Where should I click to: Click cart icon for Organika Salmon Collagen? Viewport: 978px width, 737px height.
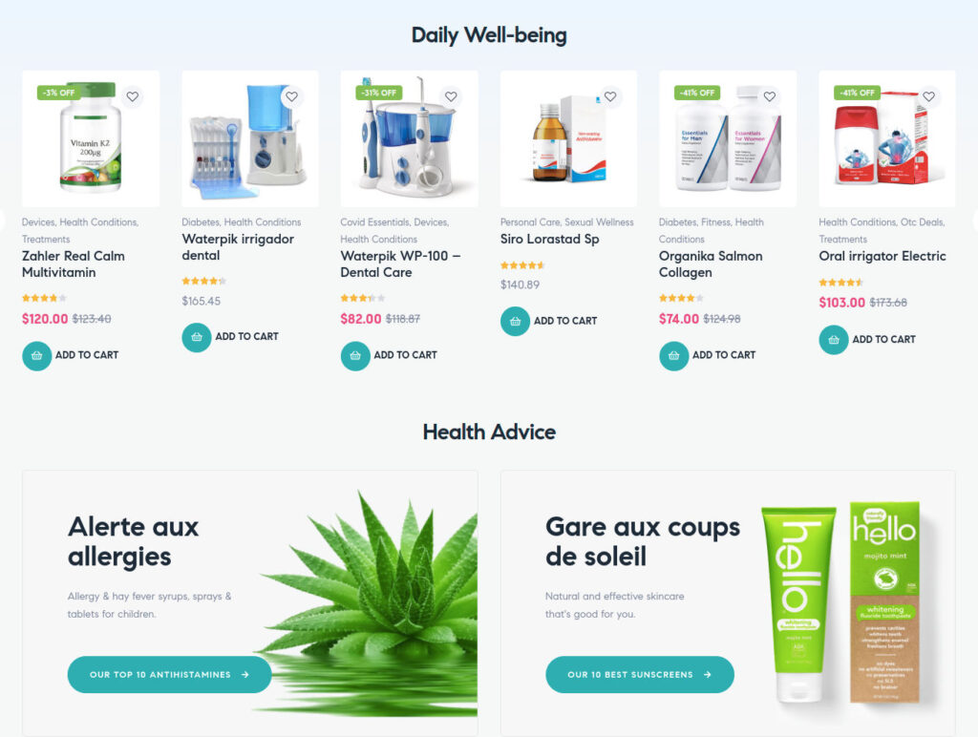(674, 356)
